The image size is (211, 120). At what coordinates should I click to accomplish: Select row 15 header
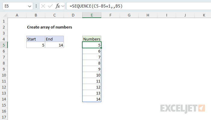pyautogui.click(x=4, y=105)
